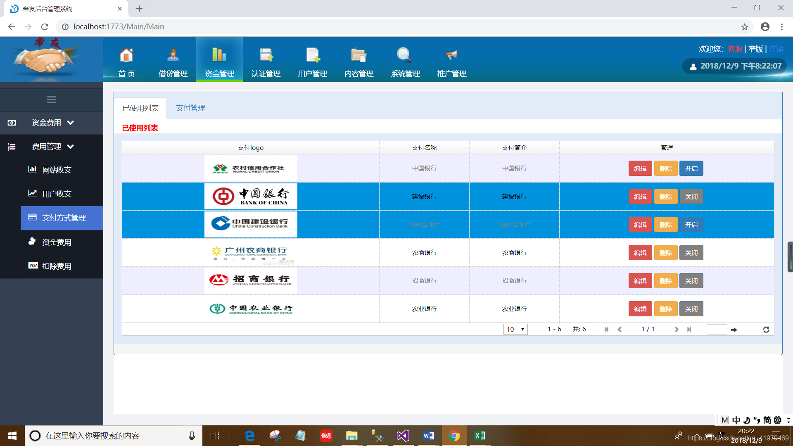The height and width of the screenshot is (446, 793).
Task: Open Chrome three-dot menu
Action: (x=781, y=27)
